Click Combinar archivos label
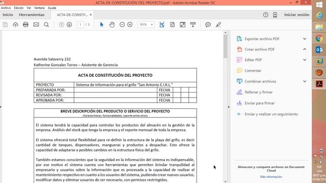This screenshot has width=326, height=183. (260, 81)
